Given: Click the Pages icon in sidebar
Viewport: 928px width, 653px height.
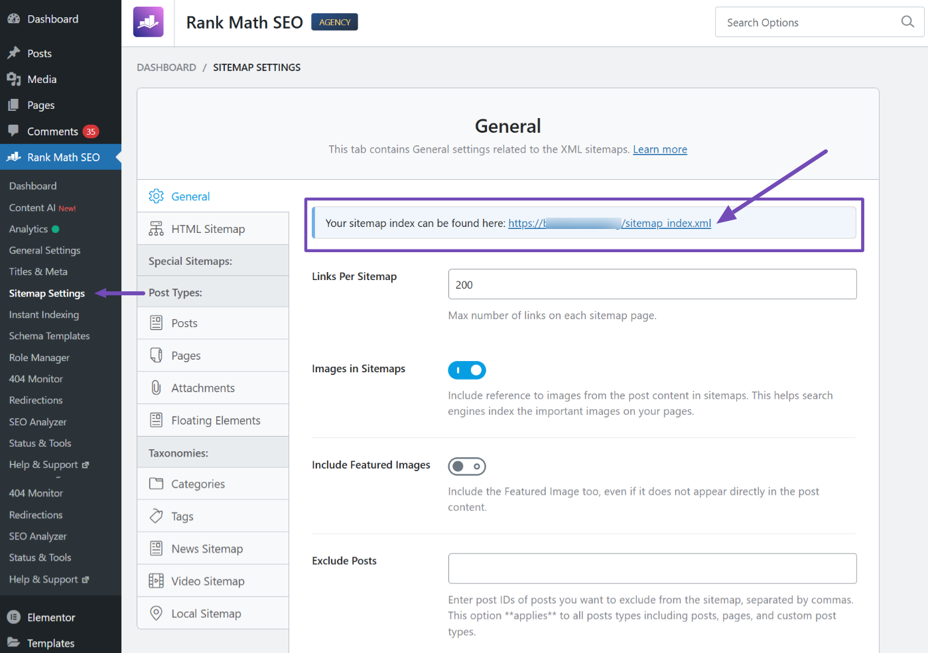Looking at the screenshot, I should click(x=13, y=105).
